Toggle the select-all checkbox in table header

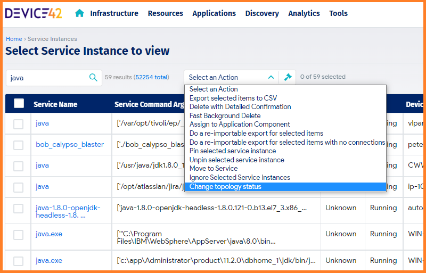click(19, 104)
